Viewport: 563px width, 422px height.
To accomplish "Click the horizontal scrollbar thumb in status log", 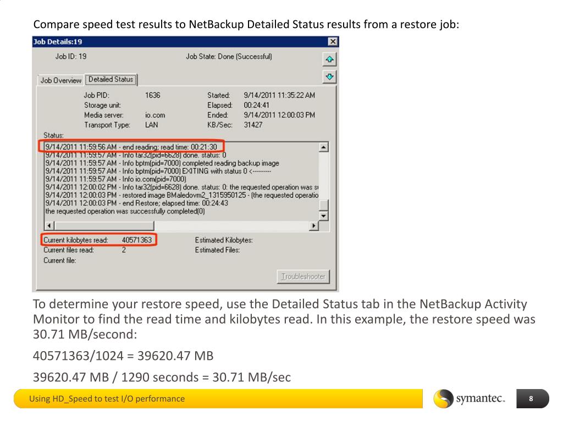I will [x=104, y=226].
